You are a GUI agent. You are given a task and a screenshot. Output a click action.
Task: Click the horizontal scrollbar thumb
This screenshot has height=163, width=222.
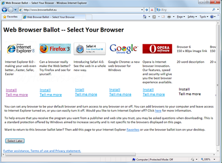point(70,154)
